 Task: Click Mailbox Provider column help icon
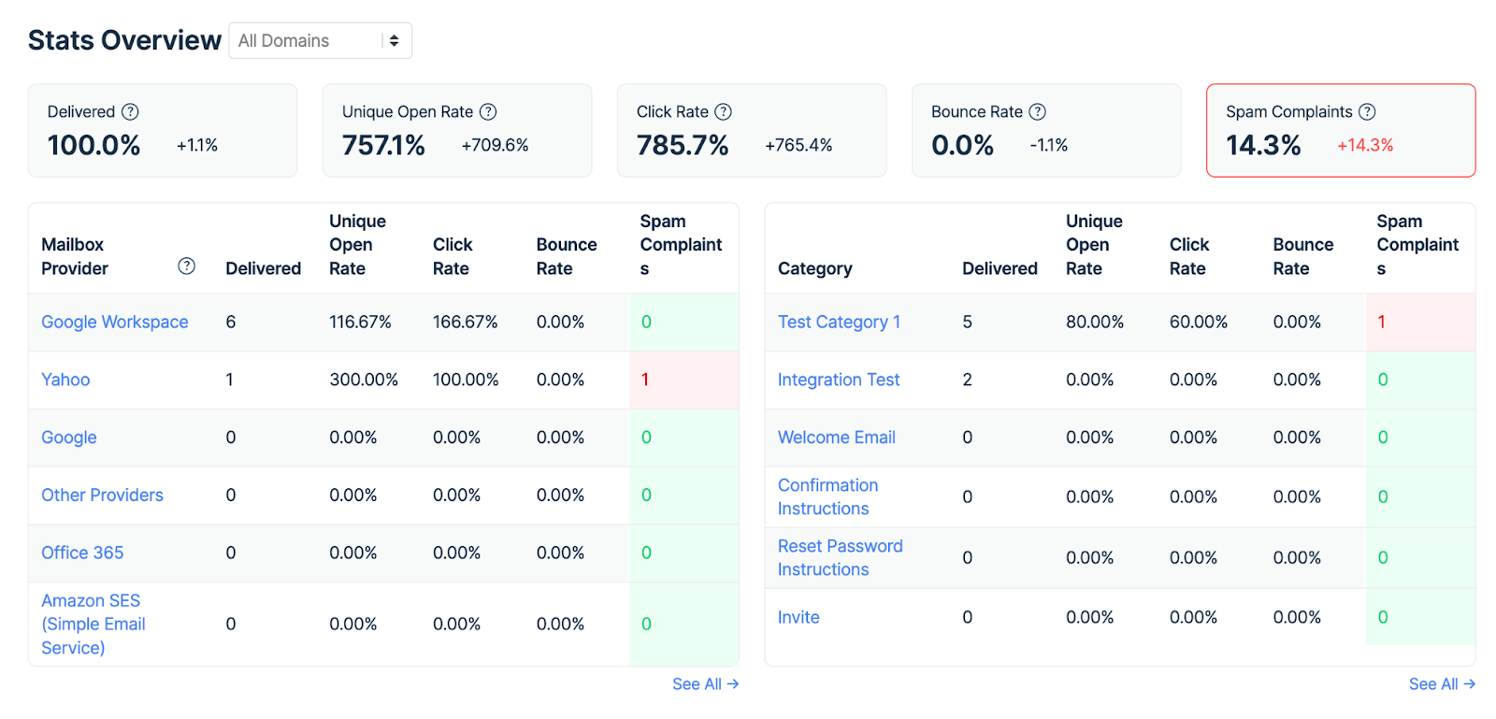click(187, 266)
